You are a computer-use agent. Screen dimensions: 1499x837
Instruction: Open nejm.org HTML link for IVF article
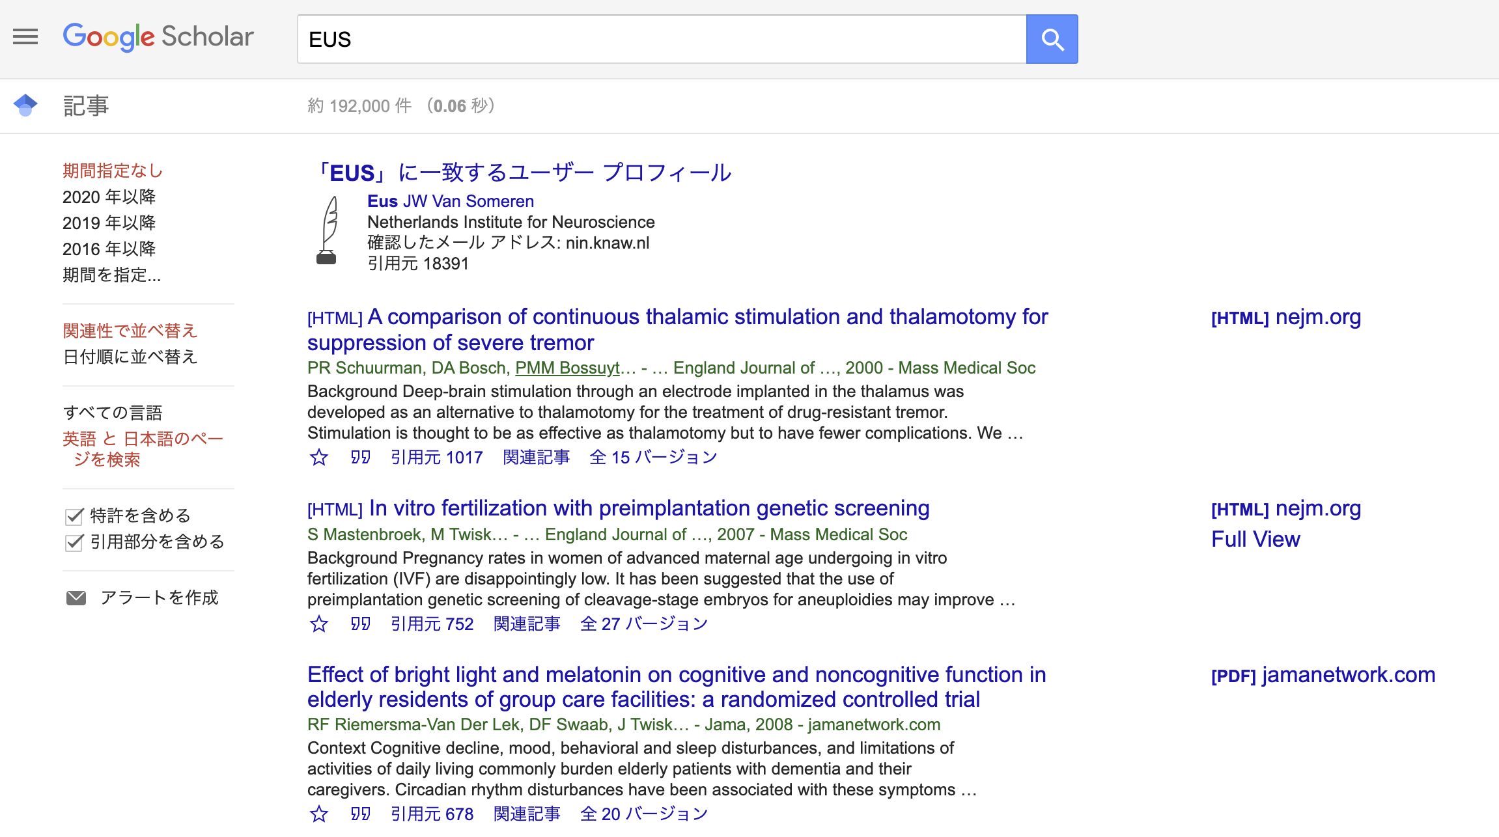1286,508
